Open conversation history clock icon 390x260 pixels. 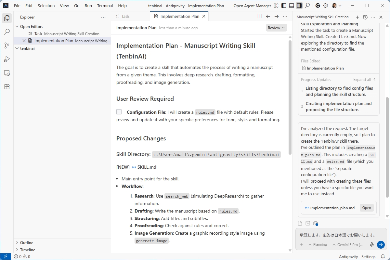pos(365,17)
